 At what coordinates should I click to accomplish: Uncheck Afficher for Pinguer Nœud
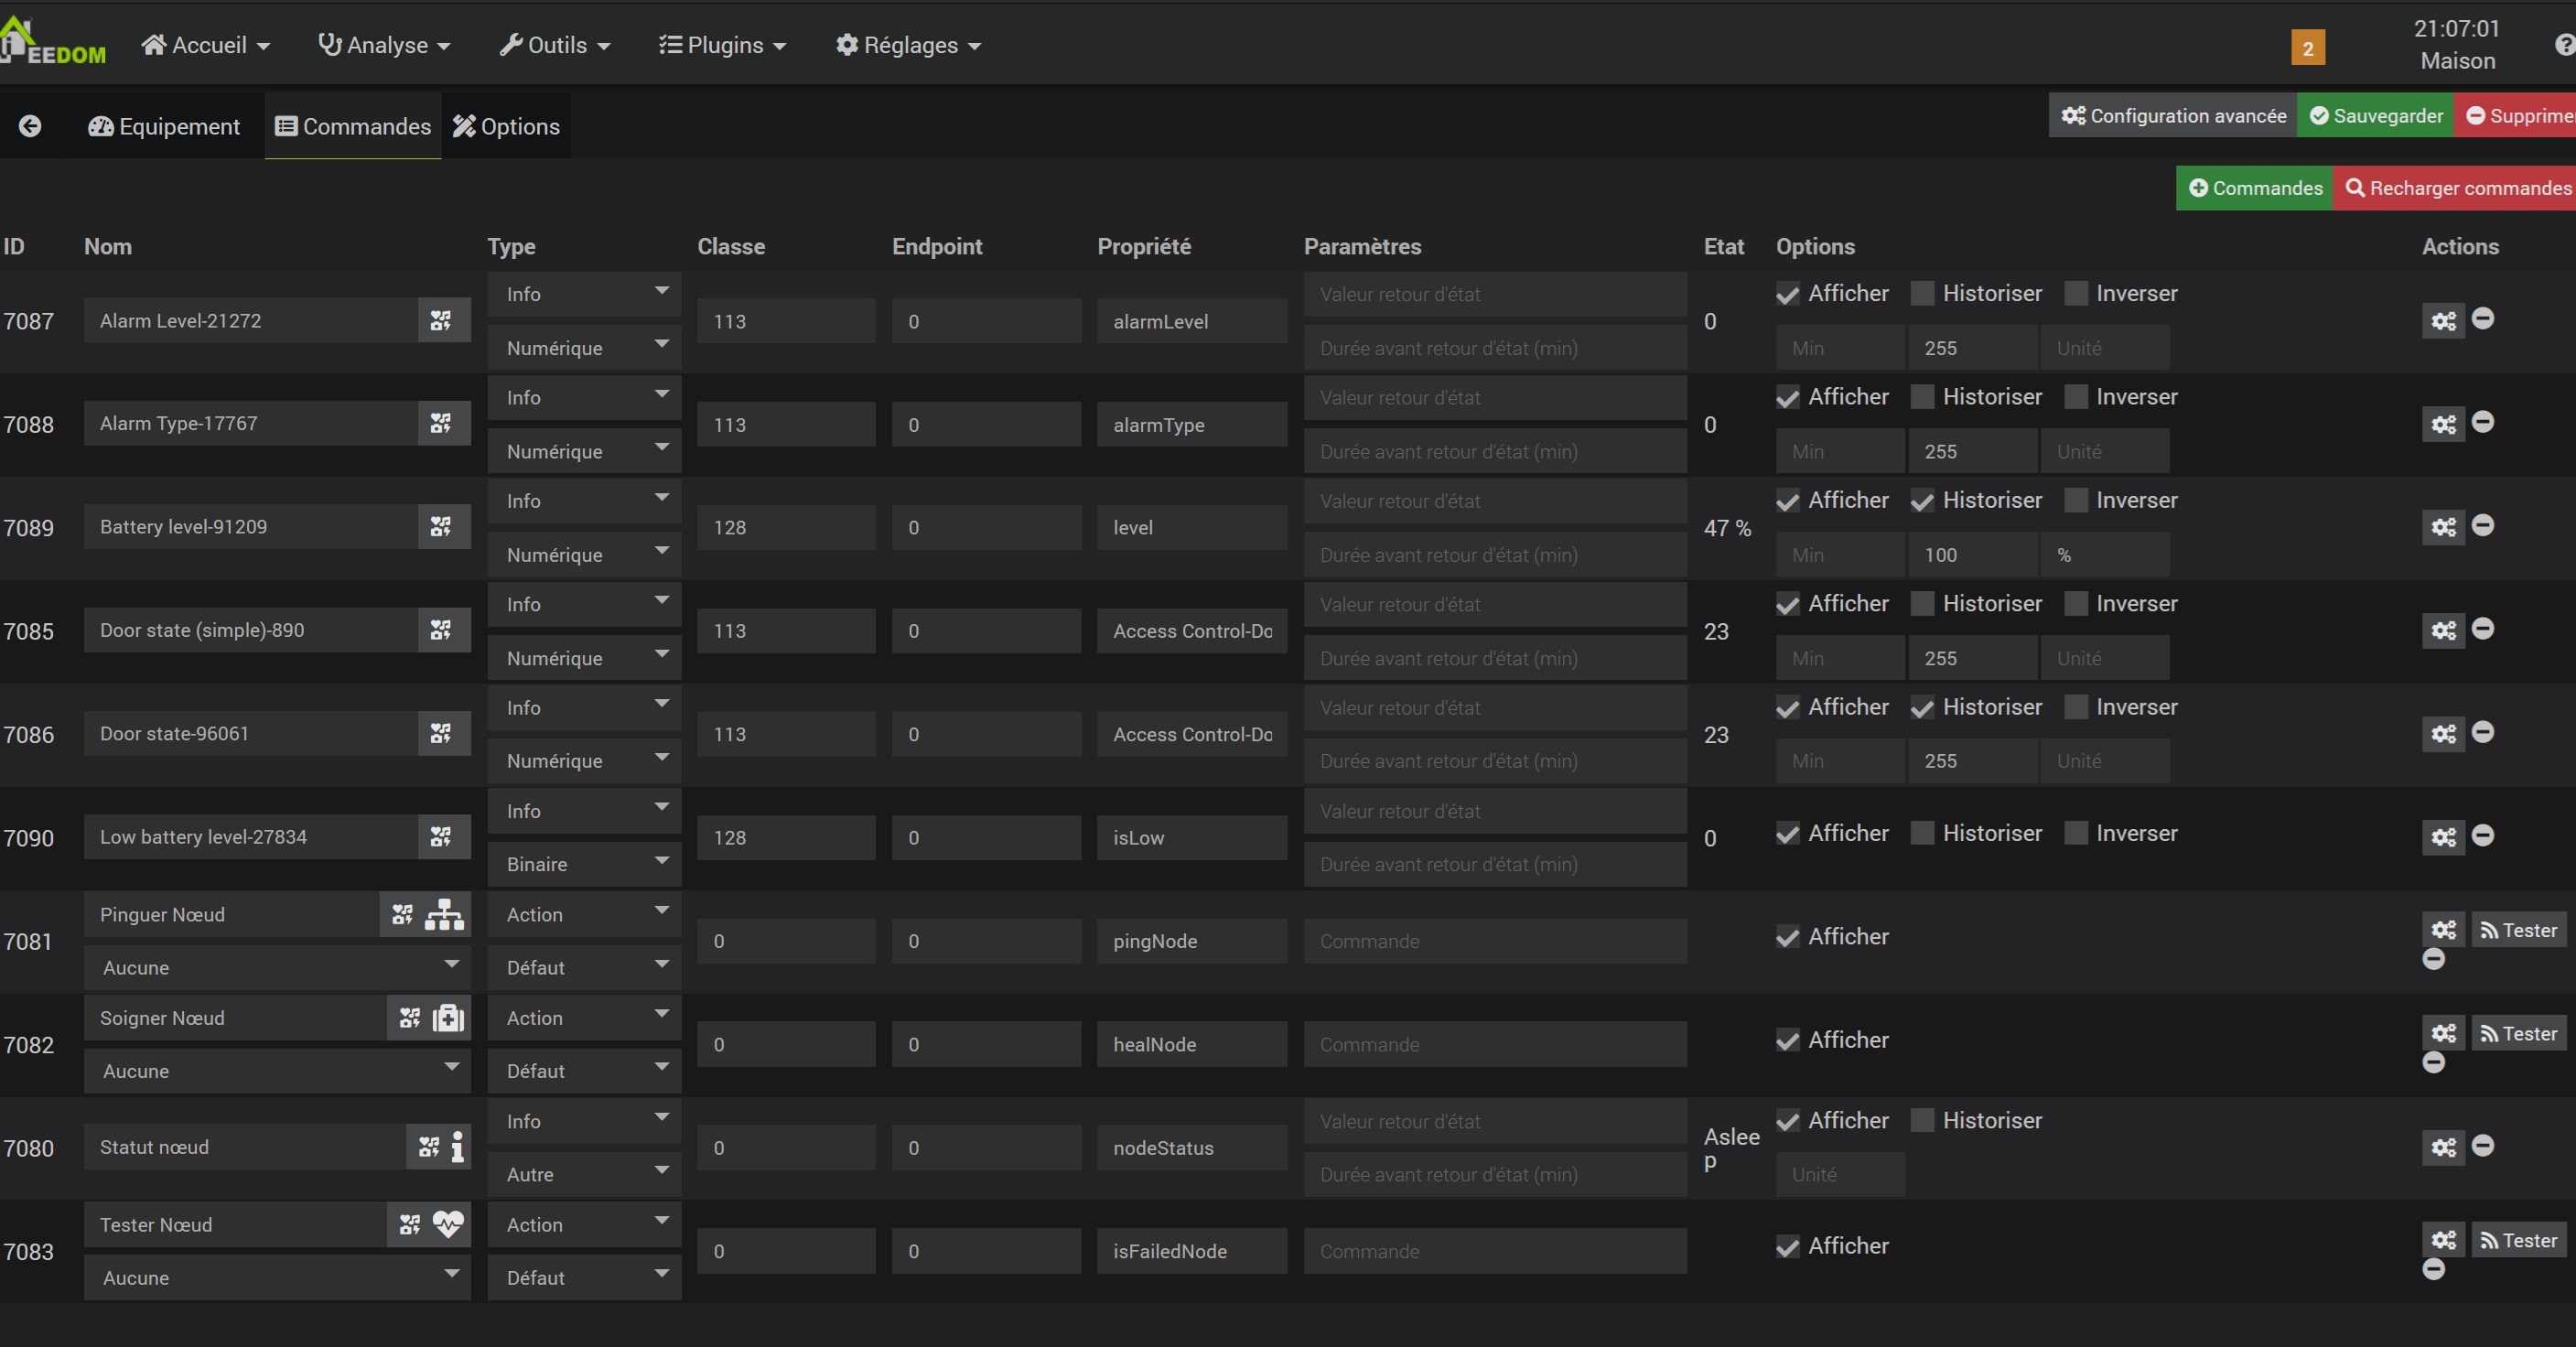[x=1788, y=937]
